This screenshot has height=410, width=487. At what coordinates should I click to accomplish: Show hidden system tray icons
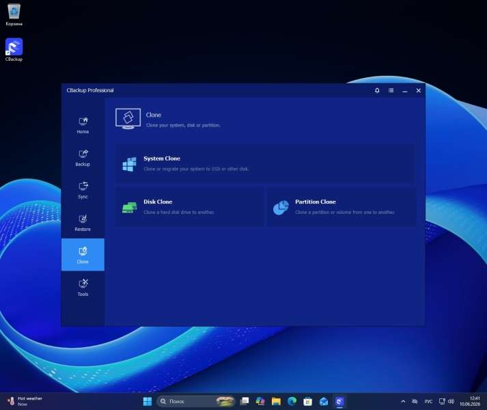click(x=403, y=401)
